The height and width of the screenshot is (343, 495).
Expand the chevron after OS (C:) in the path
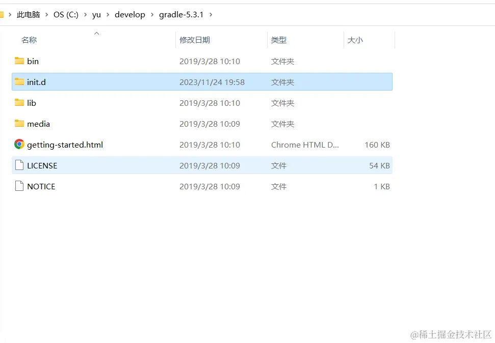[85, 14]
